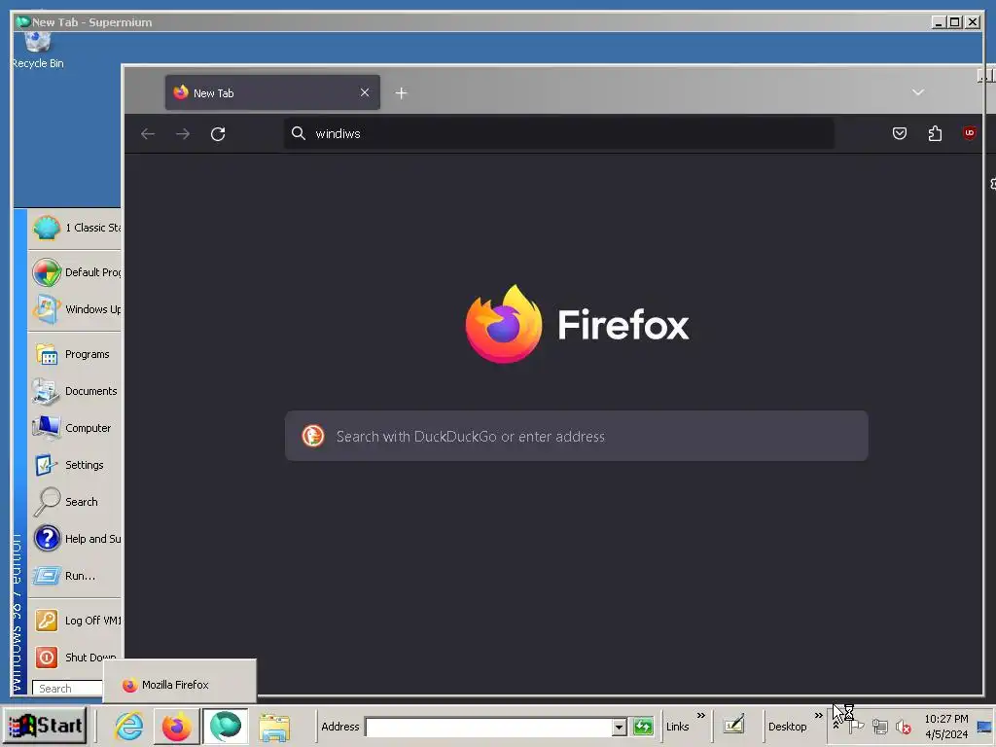The image size is (996, 747).
Task: Open Windows Update in the Start menu
Action: click(x=75, y=309)
